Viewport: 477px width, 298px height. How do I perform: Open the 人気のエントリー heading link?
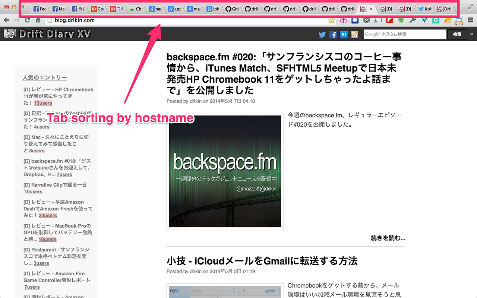click(x=45, y=78)
